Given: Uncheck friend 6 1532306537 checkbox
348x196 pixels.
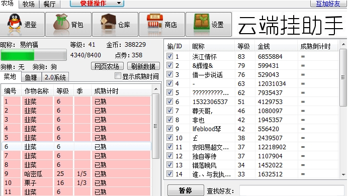Looking at the screenshot, I should coord(170,102).
